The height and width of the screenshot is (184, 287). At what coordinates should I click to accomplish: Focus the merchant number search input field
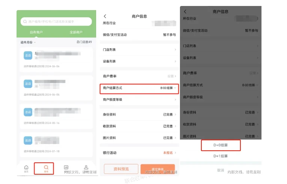[x=56, y=21]
